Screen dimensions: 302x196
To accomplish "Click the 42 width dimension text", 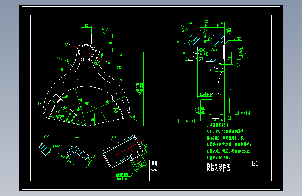I will (206, 21).
